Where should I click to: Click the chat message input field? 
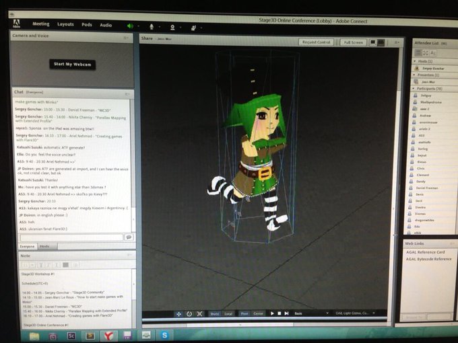tap(71, 237)
